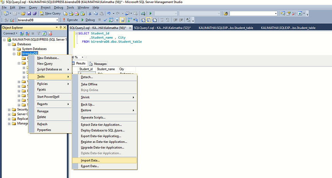Open the birendraDB database dropdown
Image resolution: width=332 pixels, height=178 pixels.
[57, 20]
